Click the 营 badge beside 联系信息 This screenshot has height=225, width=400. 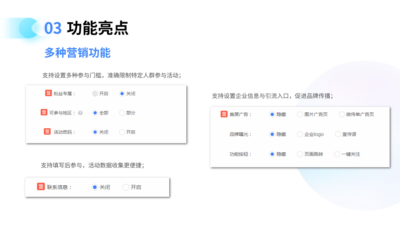[x=41, y=187]
